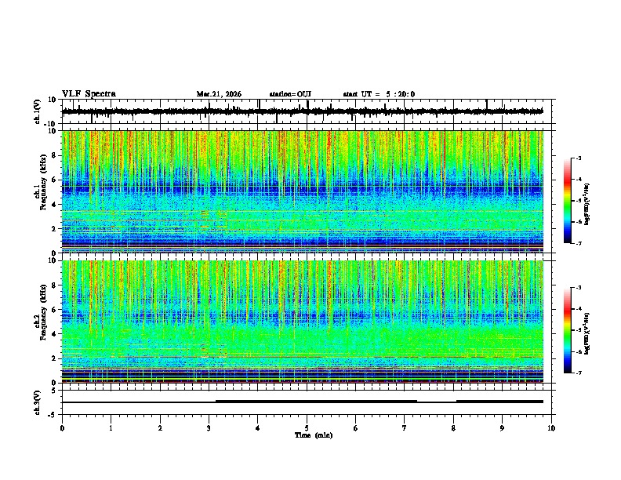Screen dimensions: 621x480
Task: Click the "ch.1(V)" waveform axis label
Action: 38,111
